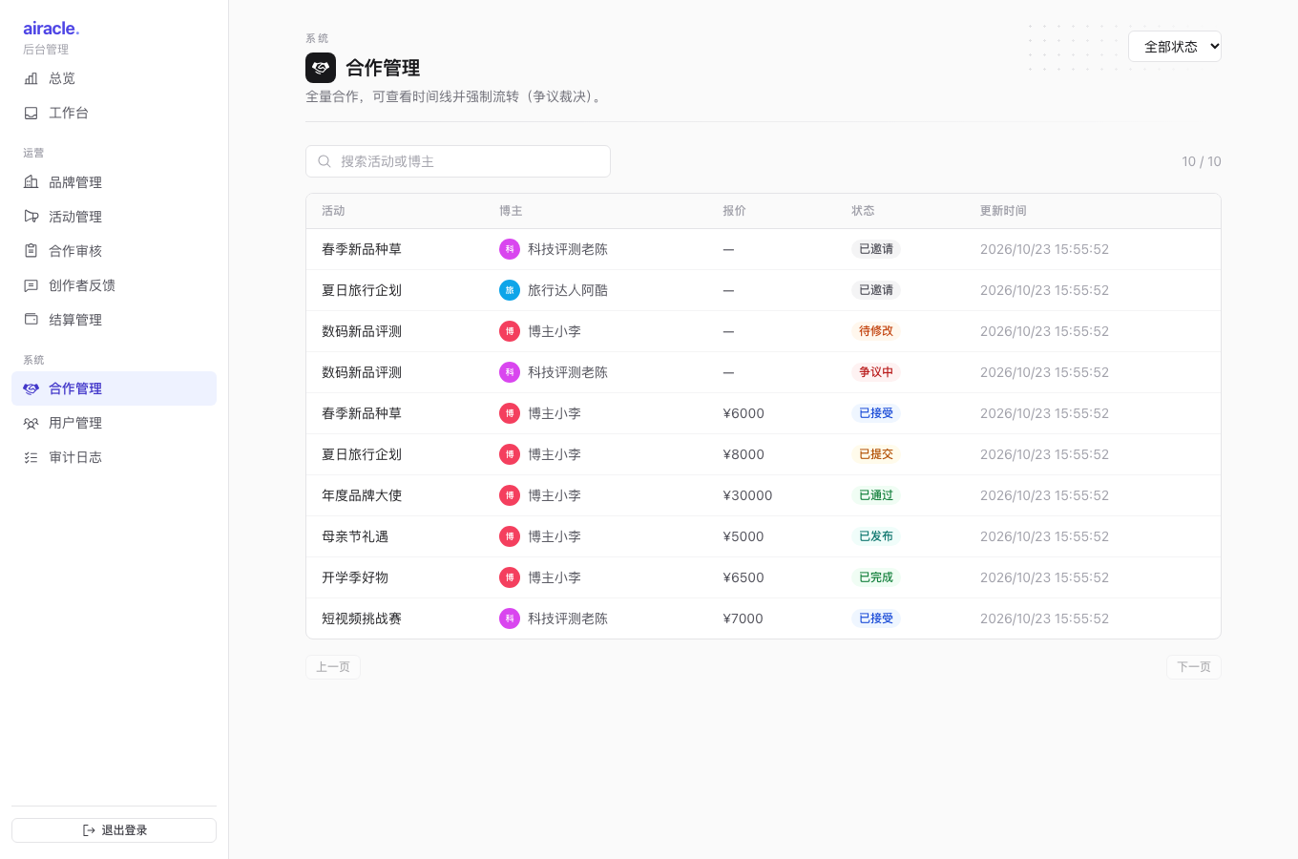This screenshot has width=1298, height=859.
Task: Click the magnifier icon in the search box
Action: [x=324, y=161]
